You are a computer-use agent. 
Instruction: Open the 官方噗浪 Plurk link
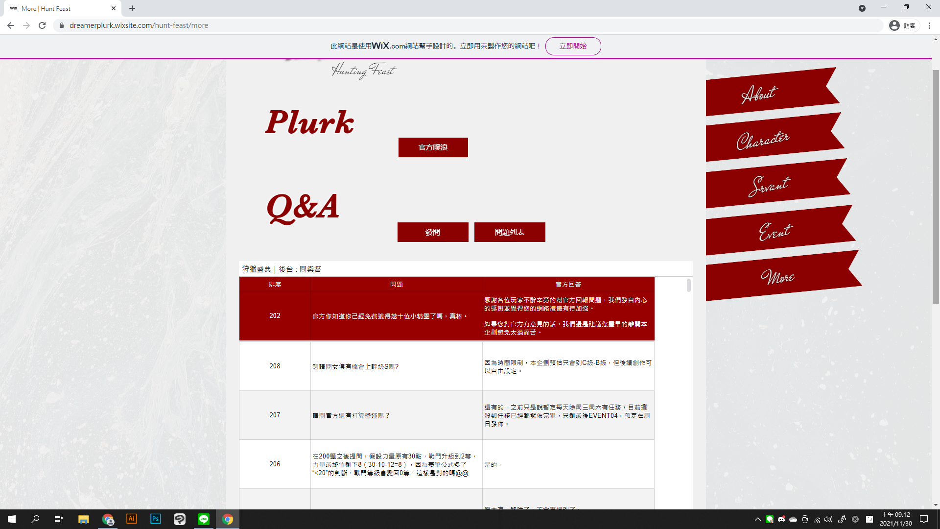coord(433,147)
